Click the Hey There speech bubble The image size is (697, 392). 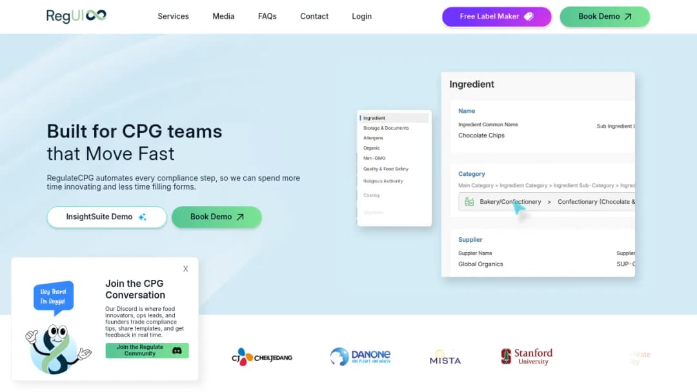point(54,297)
